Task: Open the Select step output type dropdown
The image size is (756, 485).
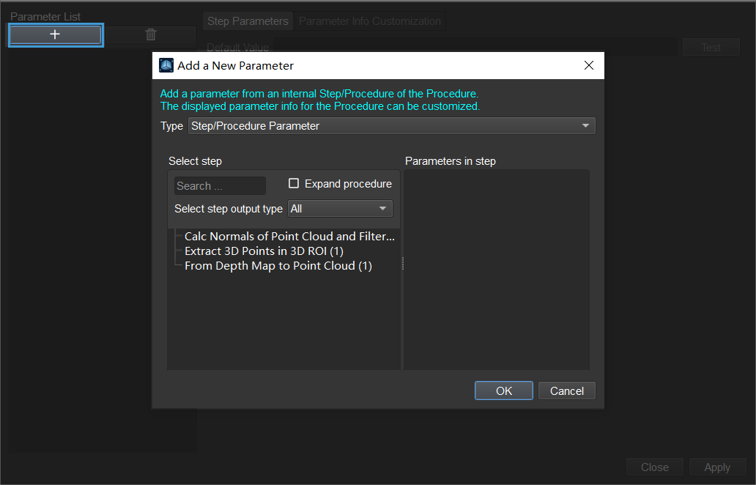Action: point(340,209)
